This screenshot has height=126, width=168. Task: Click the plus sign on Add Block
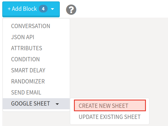point(9,9)
